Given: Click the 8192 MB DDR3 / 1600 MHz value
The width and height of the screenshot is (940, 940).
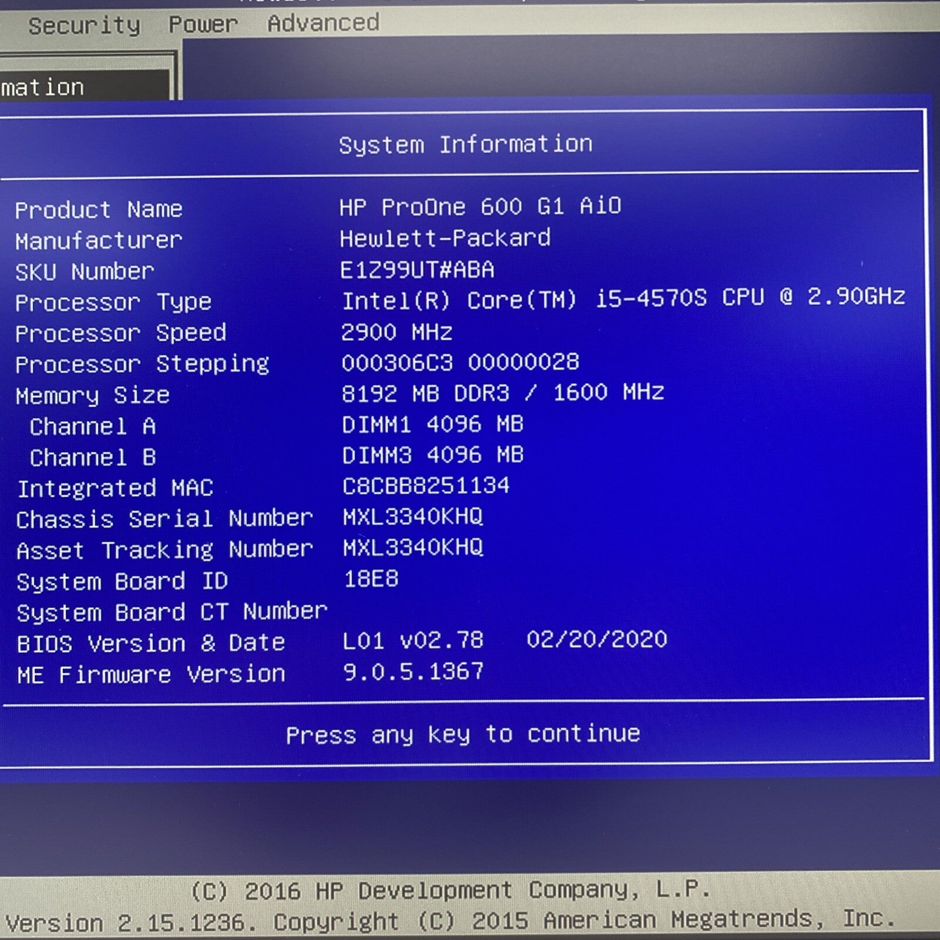Looking at the screenshot, I should (503, 392).
